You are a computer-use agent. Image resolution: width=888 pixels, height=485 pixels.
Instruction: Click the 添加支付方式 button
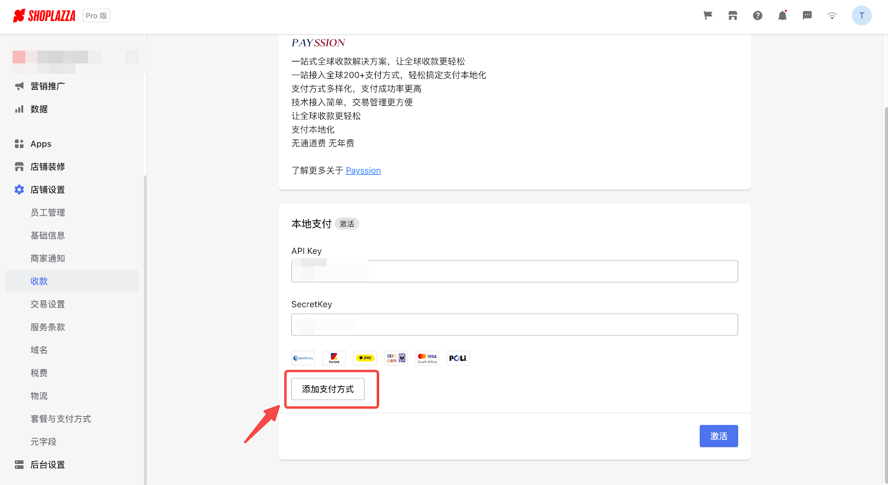[328, 389]
